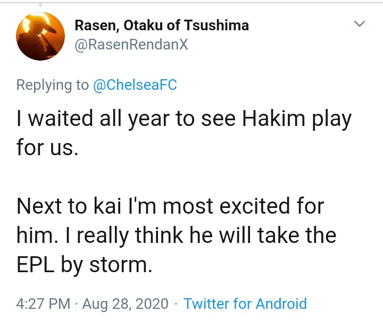Click the "Replying to" label
Image resolution: width=383 pixels, height=328 pixels.
[x=53, y=85]
